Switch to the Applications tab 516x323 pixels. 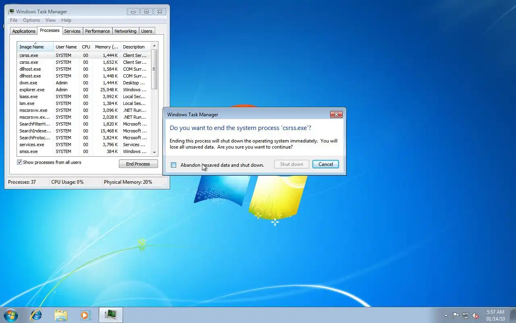click(x=24, y=31)
